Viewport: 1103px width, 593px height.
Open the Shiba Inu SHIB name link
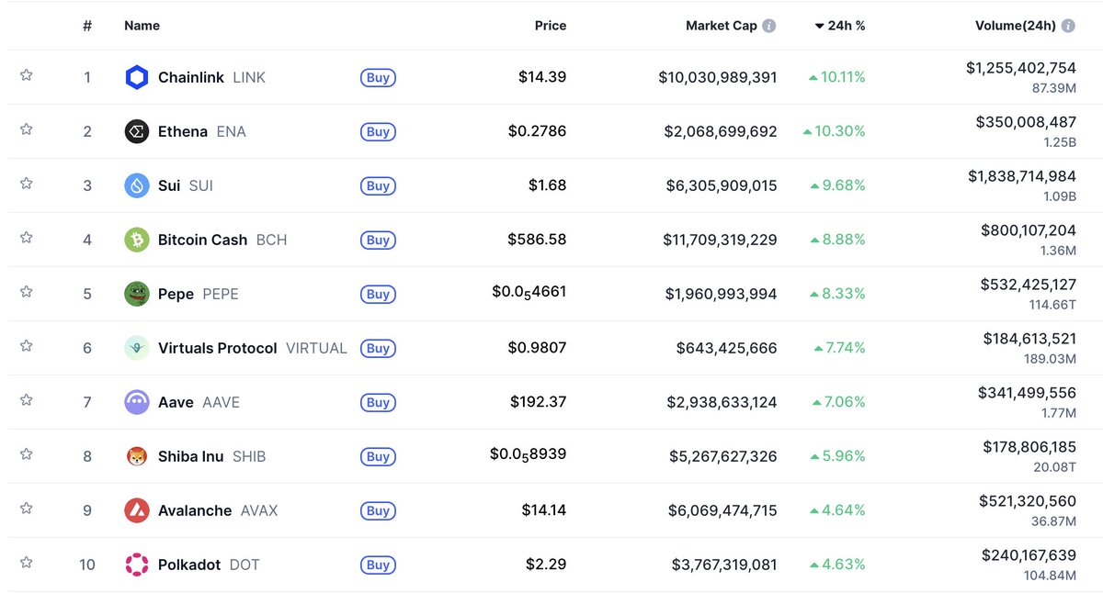pos(212,457)
